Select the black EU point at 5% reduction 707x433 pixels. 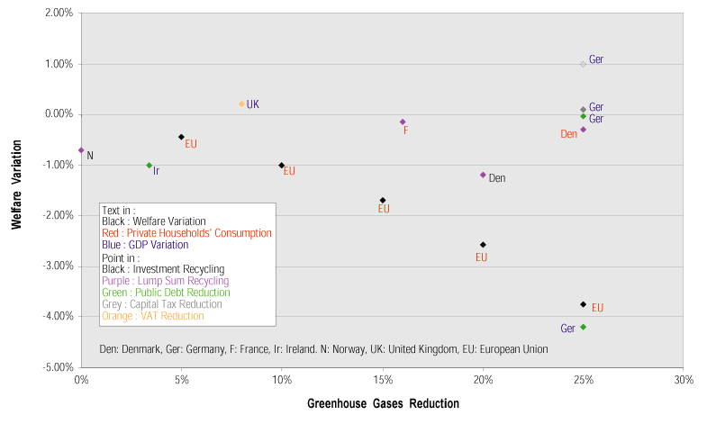[x=181, y=137]
